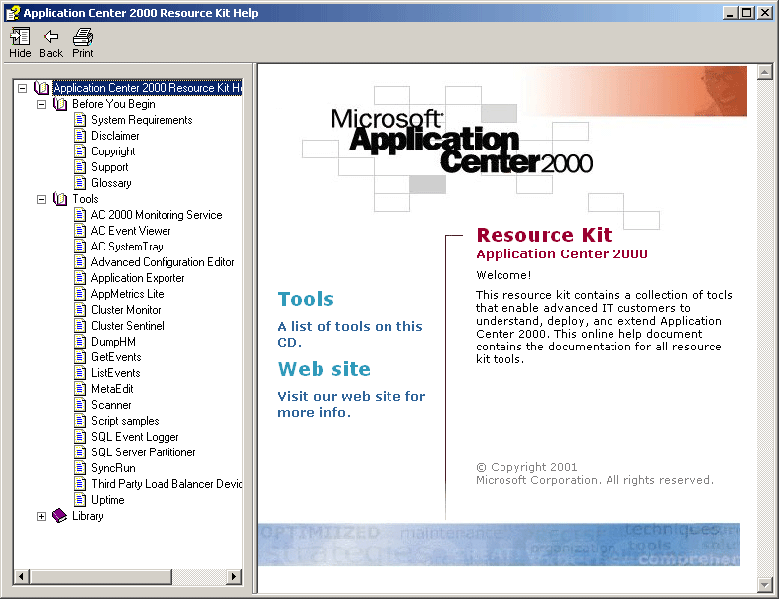Click the content pane's scroll up arrow
Viewport: 779px width, 599px height.
765,72
